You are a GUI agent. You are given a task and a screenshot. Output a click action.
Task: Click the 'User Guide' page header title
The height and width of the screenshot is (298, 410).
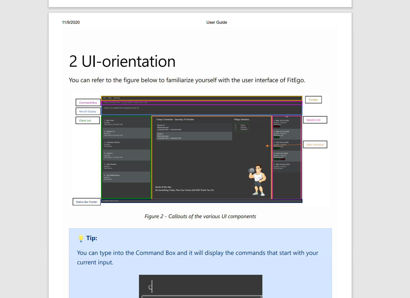(217, 22)
